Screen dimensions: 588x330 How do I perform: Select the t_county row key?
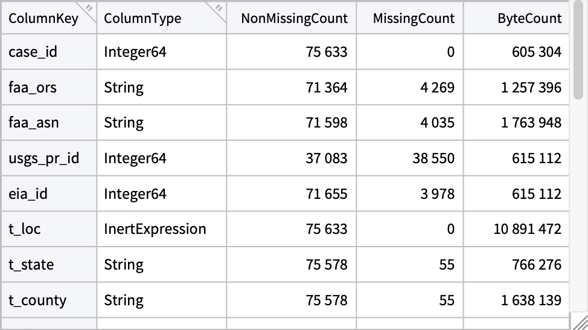click(37, 300)
